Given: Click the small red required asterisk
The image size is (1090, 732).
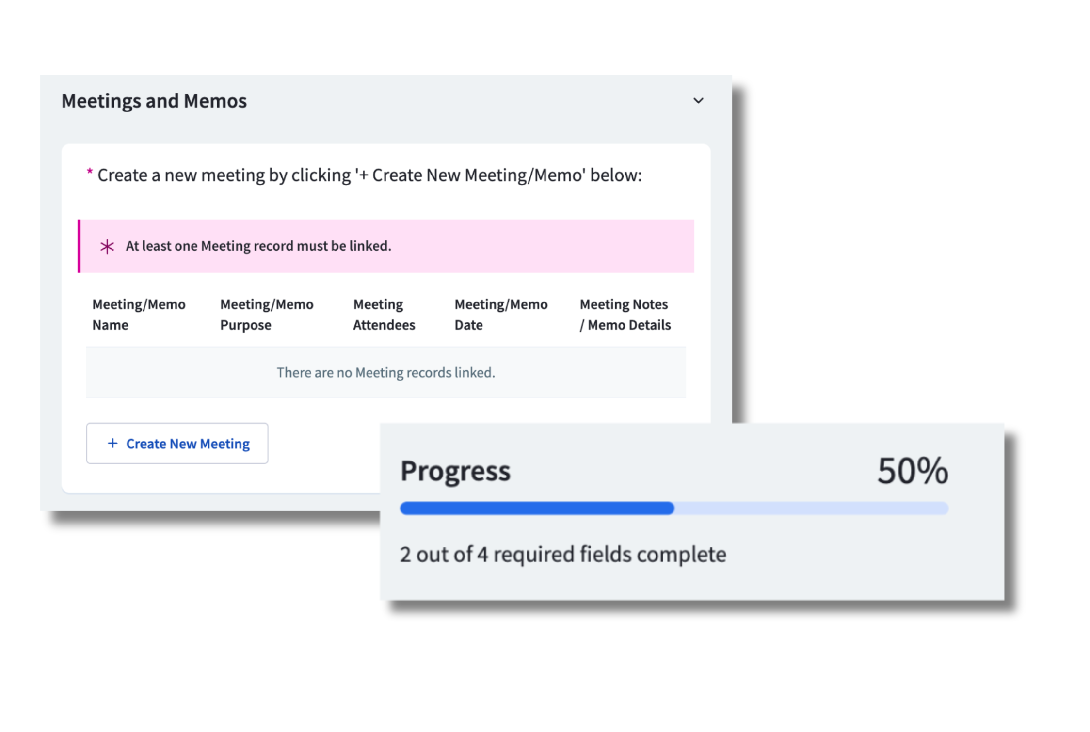Looking at the screenshot, I should pos(90,172).
